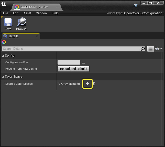Pick configuration file with ellipsis button
This screenshot has height=147, width=165.
(x=83, y=63)
